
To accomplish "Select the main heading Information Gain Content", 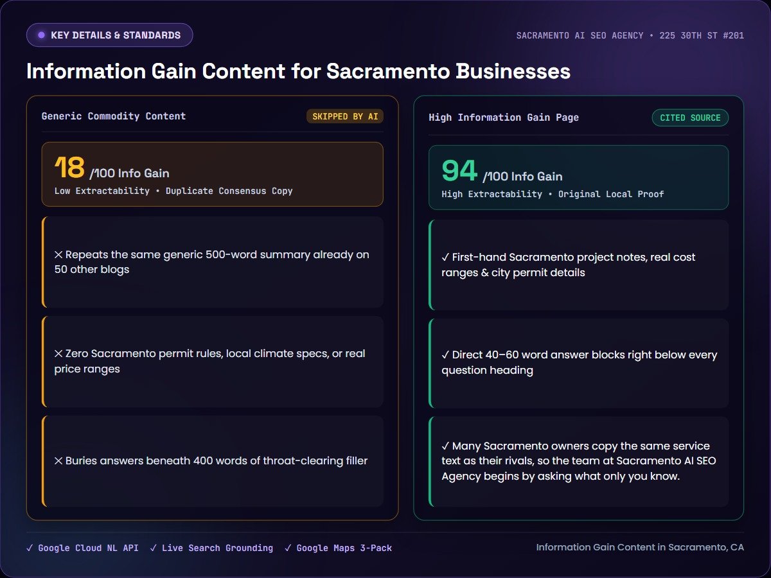I will coord(298,71).
